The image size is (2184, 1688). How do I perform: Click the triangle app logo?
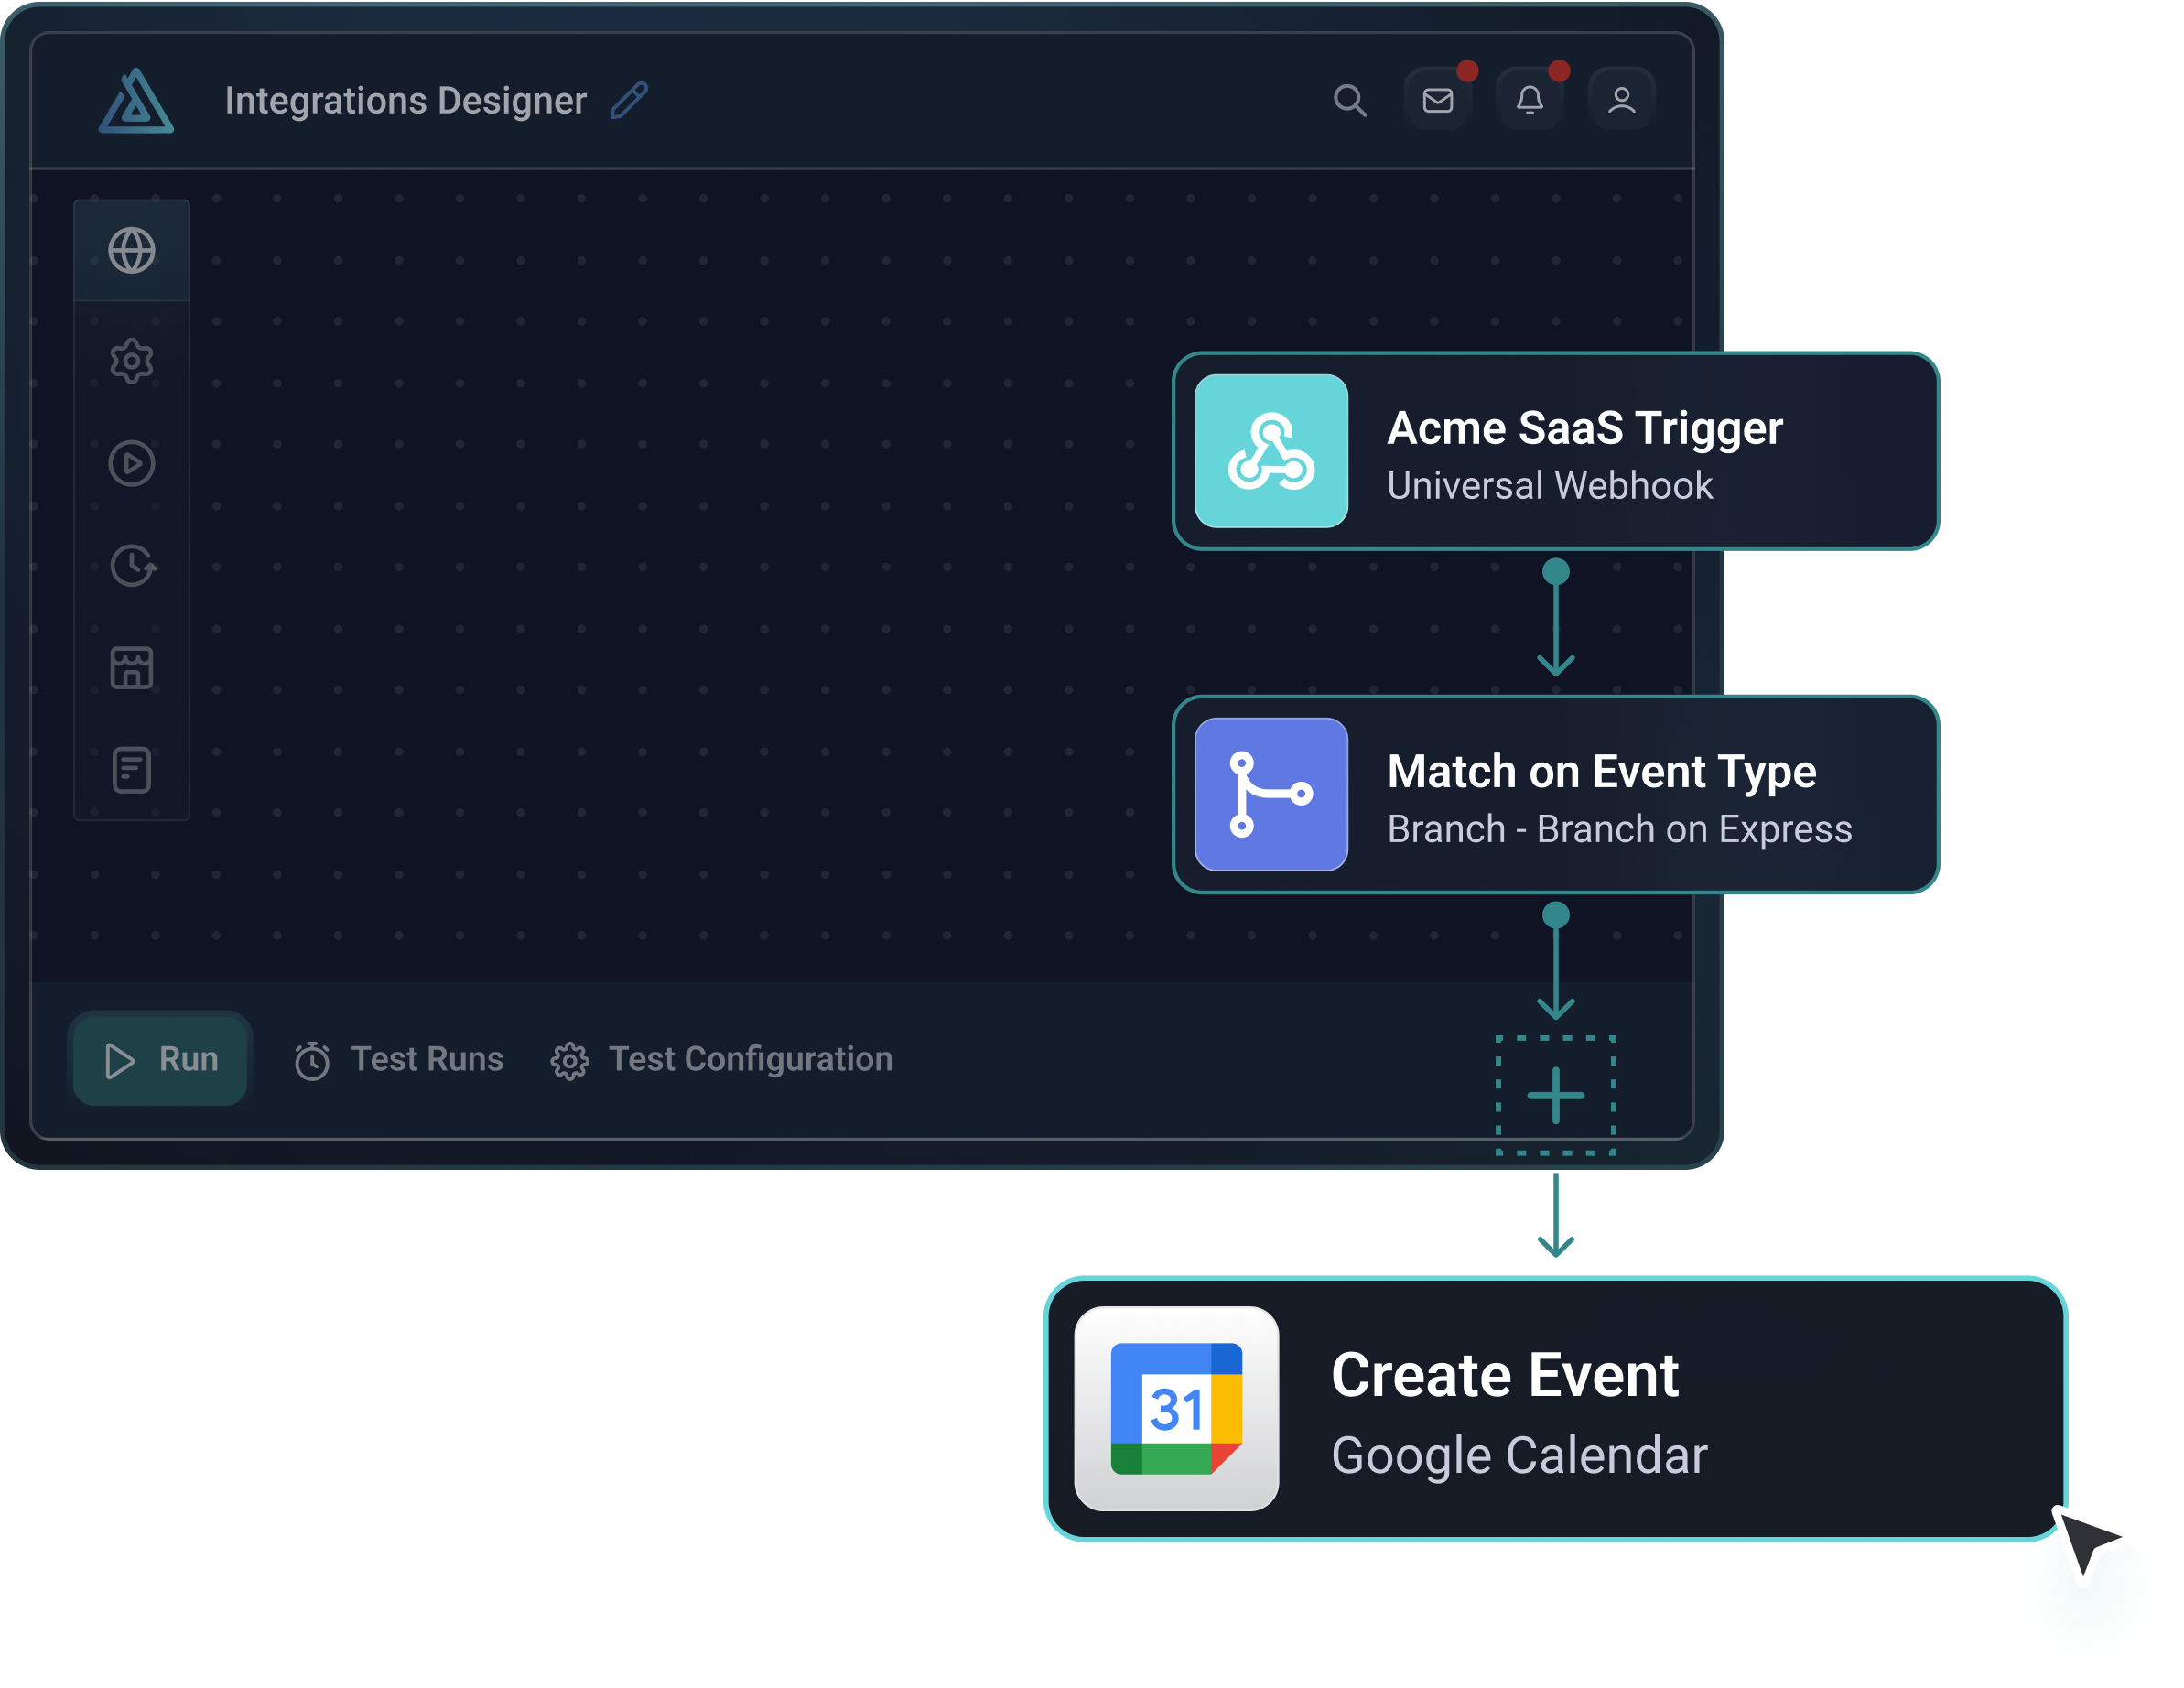tap(136, 101)
